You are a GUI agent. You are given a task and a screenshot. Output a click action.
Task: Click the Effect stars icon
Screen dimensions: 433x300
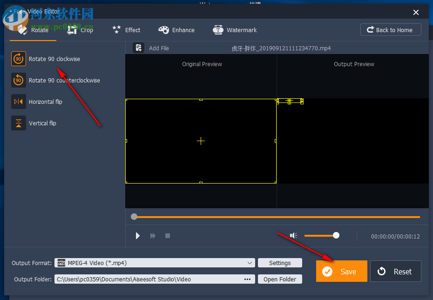coord(117,30)
